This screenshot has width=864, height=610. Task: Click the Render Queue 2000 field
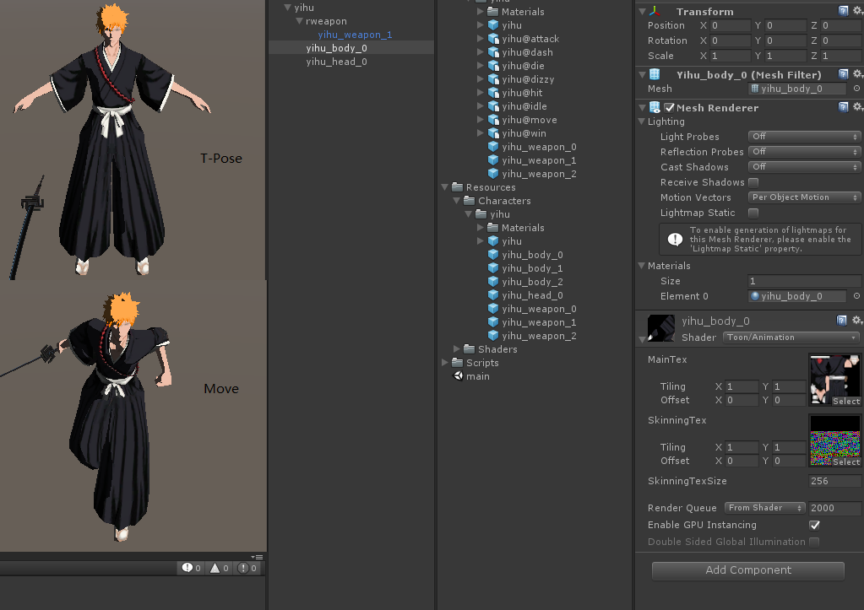pos(834,508)
